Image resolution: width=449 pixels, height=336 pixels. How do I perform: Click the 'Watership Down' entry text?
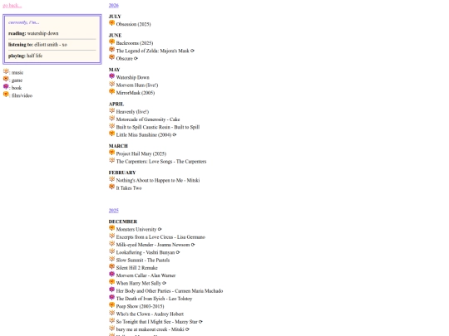132,77
